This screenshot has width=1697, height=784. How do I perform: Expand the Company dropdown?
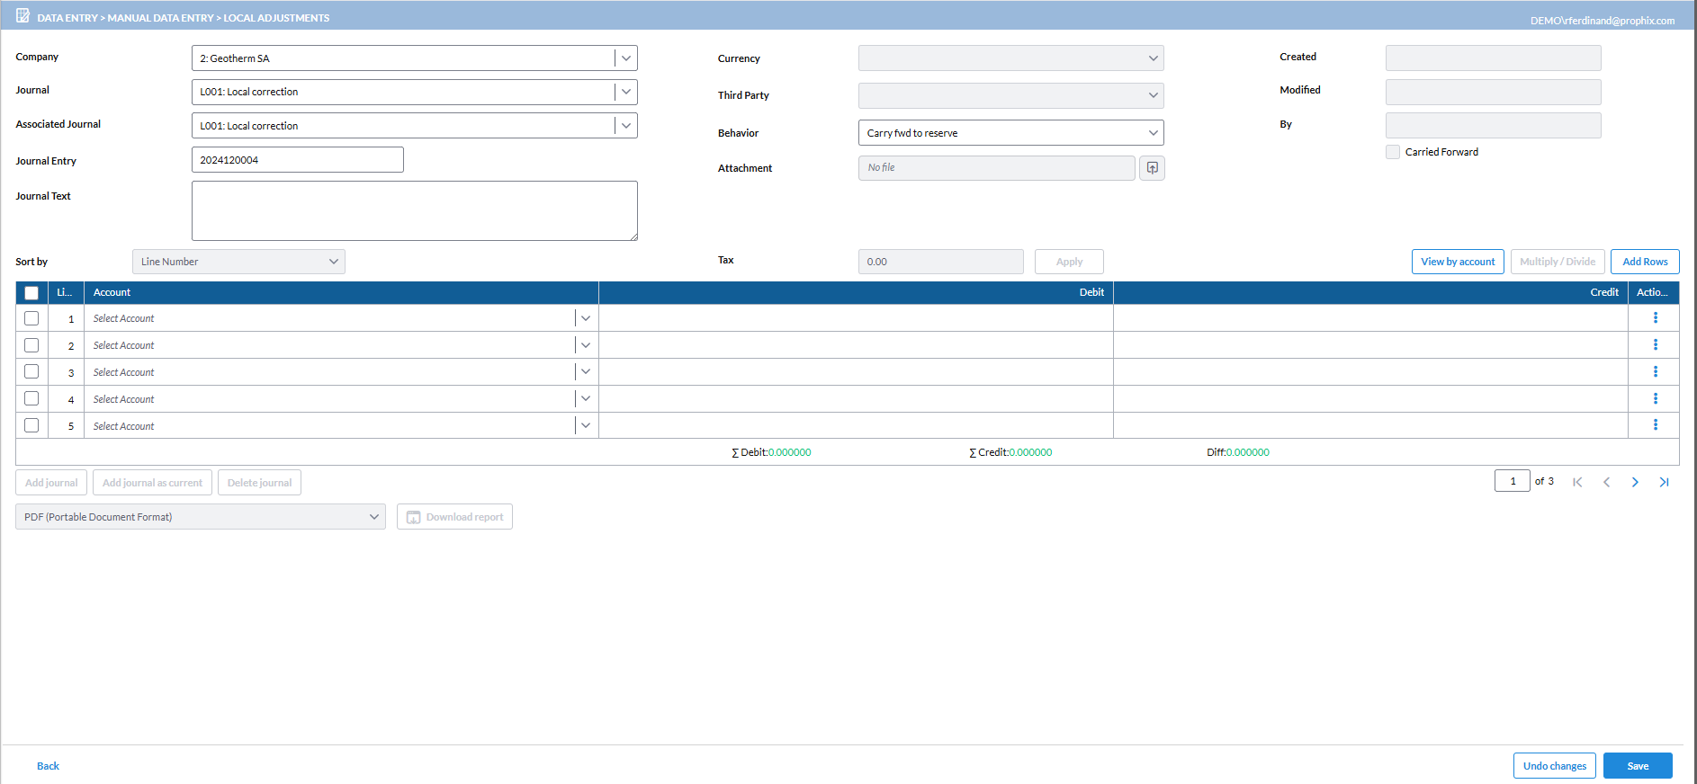coord(626,58)
